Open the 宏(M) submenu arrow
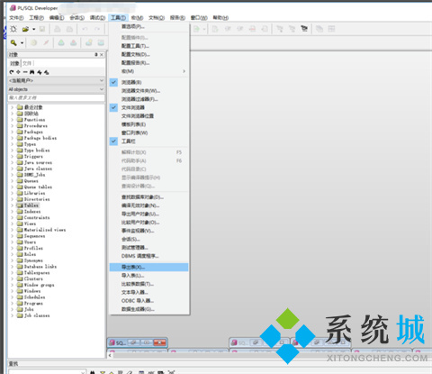The width and height of the screenshot is (432, 374). 184,71
